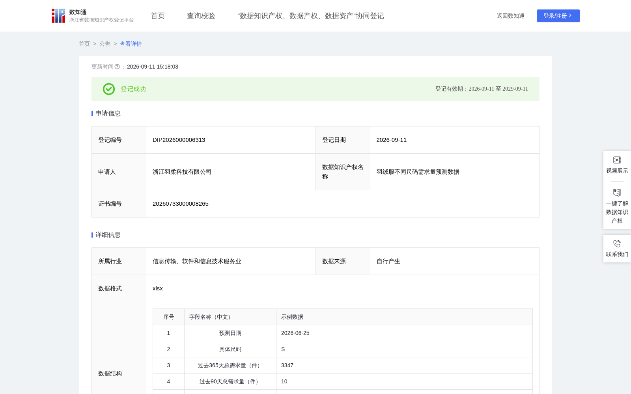Select the data source value 自行产生
The width and height of the screenshot is (631, 394).
(x=388, y=261)
